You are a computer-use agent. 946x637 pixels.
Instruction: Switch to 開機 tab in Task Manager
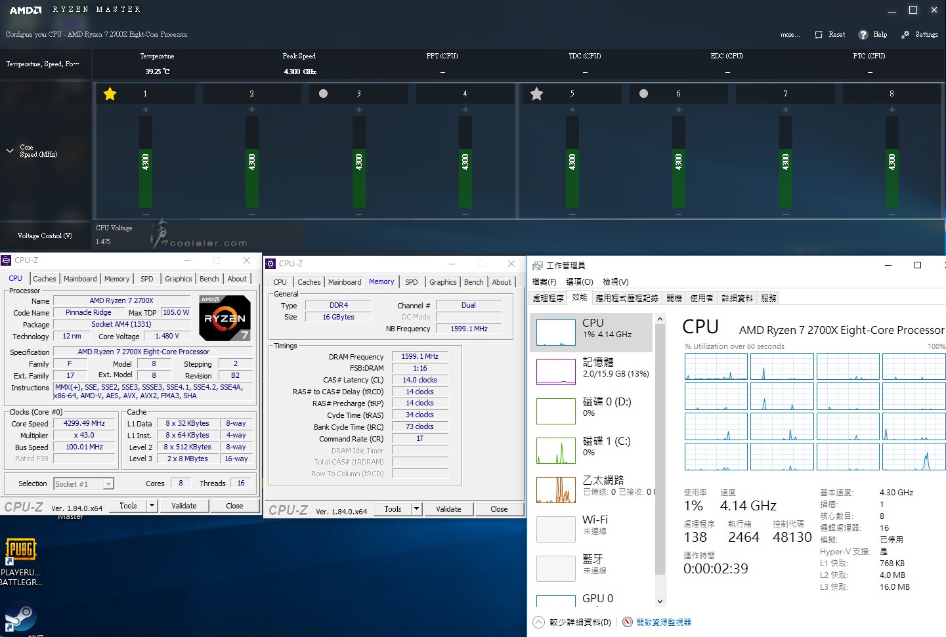[x=674, y=298]
